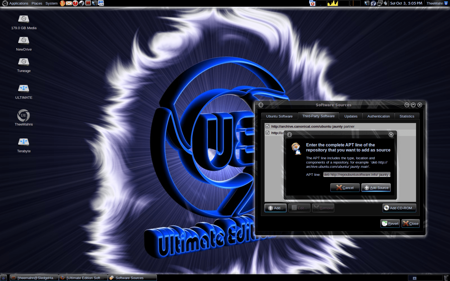Open the System menu
Image resolution: width=450 pixels, height=281 pixels.
[51, 3]
